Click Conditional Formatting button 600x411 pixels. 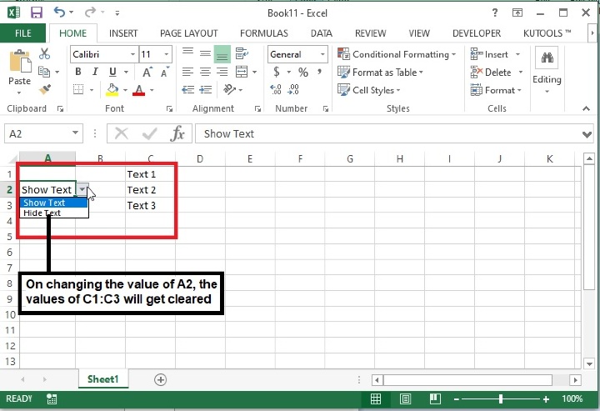pos(397,54)
